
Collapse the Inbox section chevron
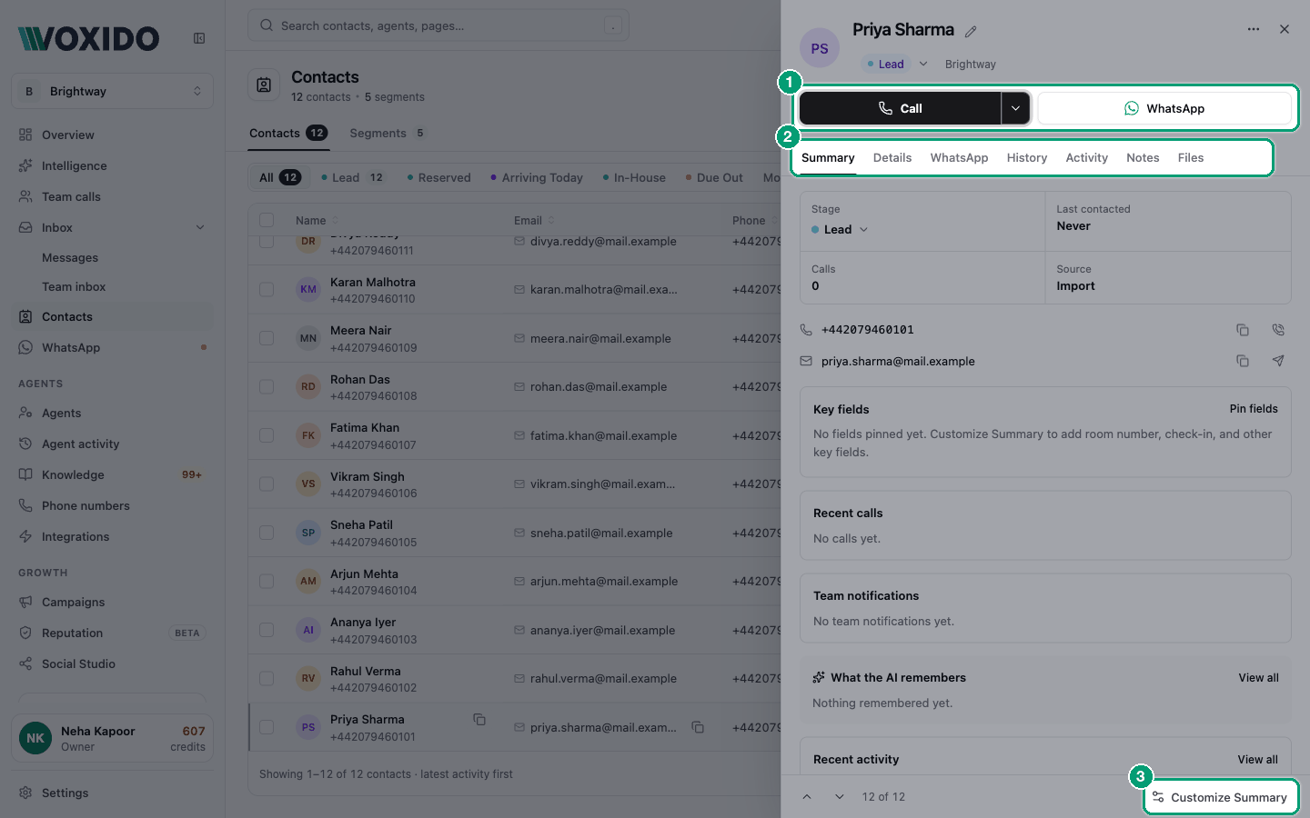[x=200, y=227]
